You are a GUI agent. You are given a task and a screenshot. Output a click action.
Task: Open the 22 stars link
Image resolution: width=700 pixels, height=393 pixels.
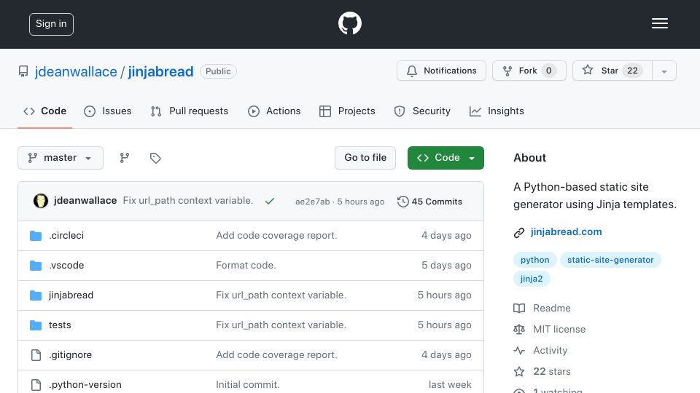(552, 371)
